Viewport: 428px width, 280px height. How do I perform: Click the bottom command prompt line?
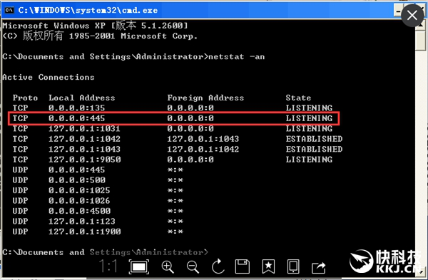click(x=106, y=252)
